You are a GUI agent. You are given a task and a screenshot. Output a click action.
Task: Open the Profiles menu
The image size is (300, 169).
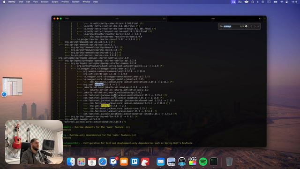coord(65,2)
